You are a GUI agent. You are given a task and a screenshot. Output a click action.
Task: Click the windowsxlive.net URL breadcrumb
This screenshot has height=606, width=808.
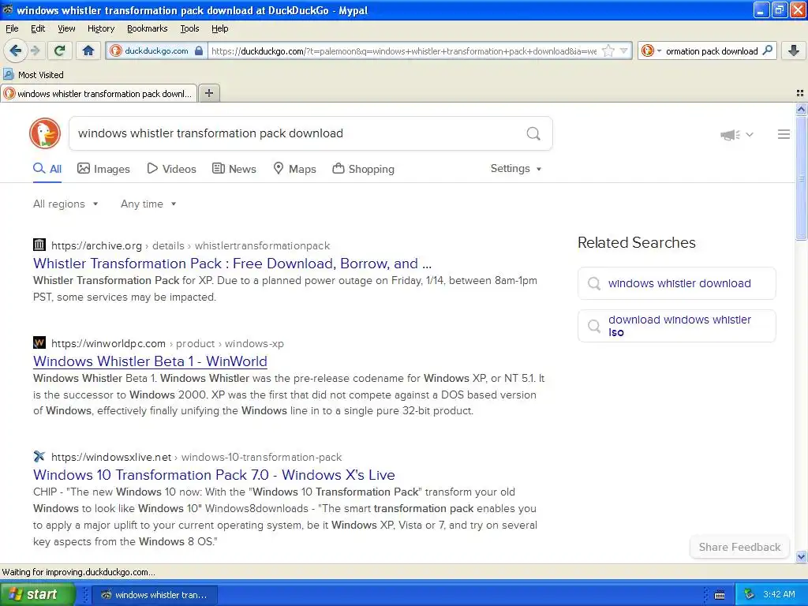coord(196,457)
